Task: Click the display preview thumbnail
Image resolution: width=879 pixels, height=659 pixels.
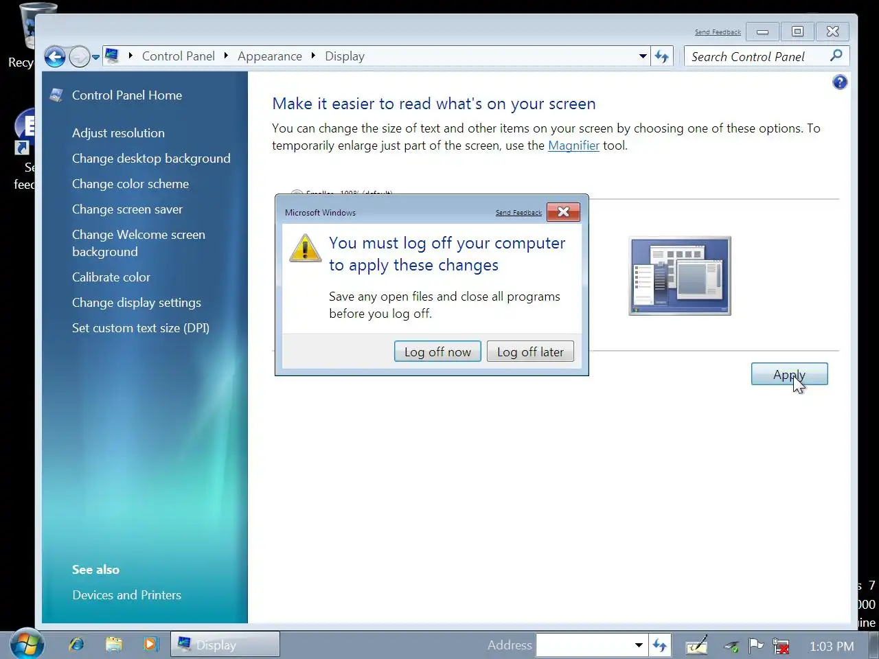Action: coord(680,276)
